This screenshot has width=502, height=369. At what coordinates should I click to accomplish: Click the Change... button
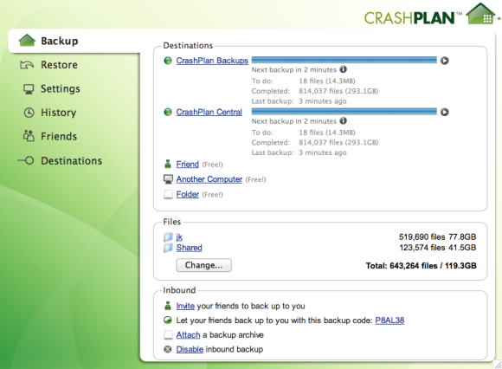click(204, 265)
